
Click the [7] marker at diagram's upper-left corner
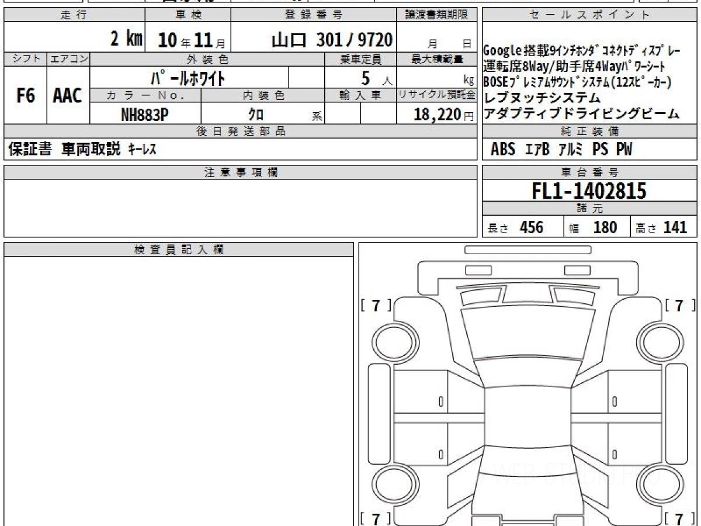(376, 305)
